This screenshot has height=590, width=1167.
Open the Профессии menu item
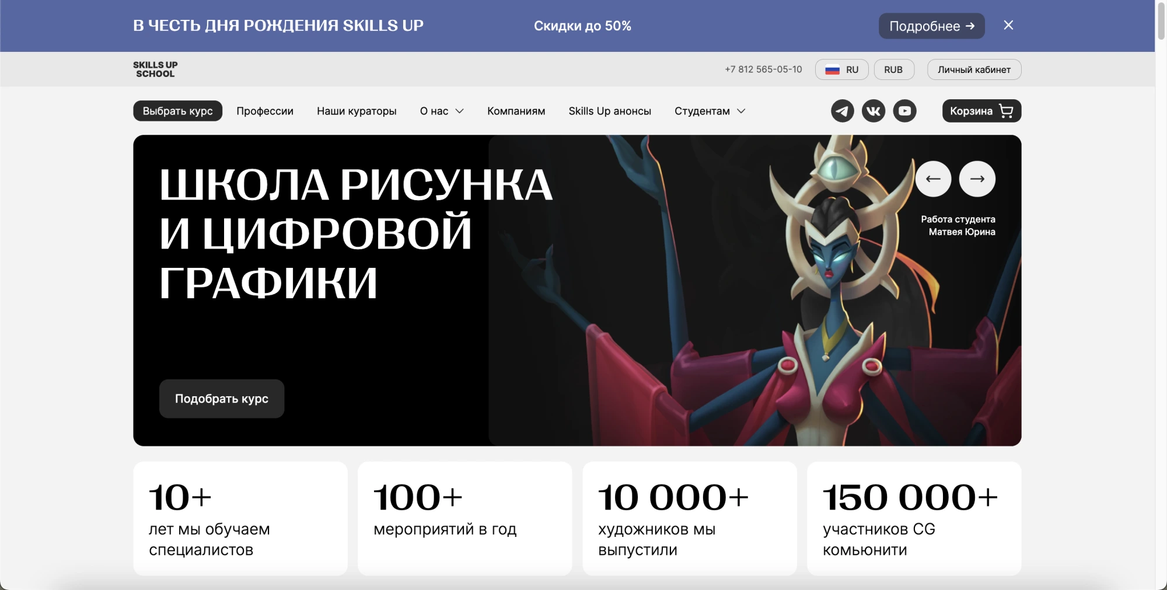(265, 111)
